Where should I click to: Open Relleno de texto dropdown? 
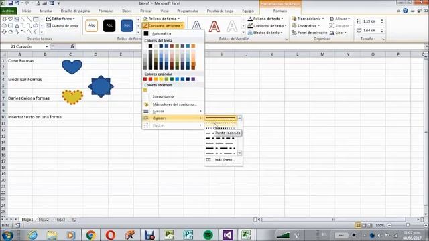tap(265, 19)
